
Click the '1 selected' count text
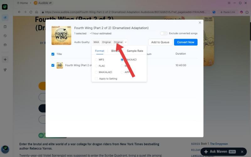click(80, 33)
